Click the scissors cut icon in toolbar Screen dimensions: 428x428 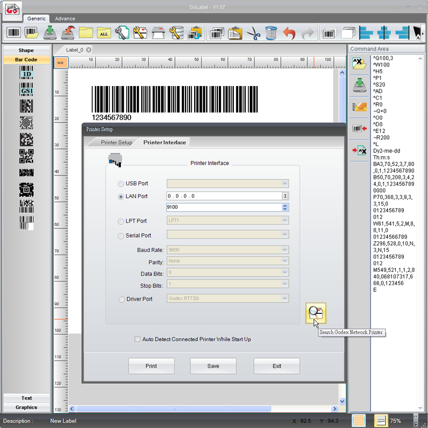coord(253,33)
